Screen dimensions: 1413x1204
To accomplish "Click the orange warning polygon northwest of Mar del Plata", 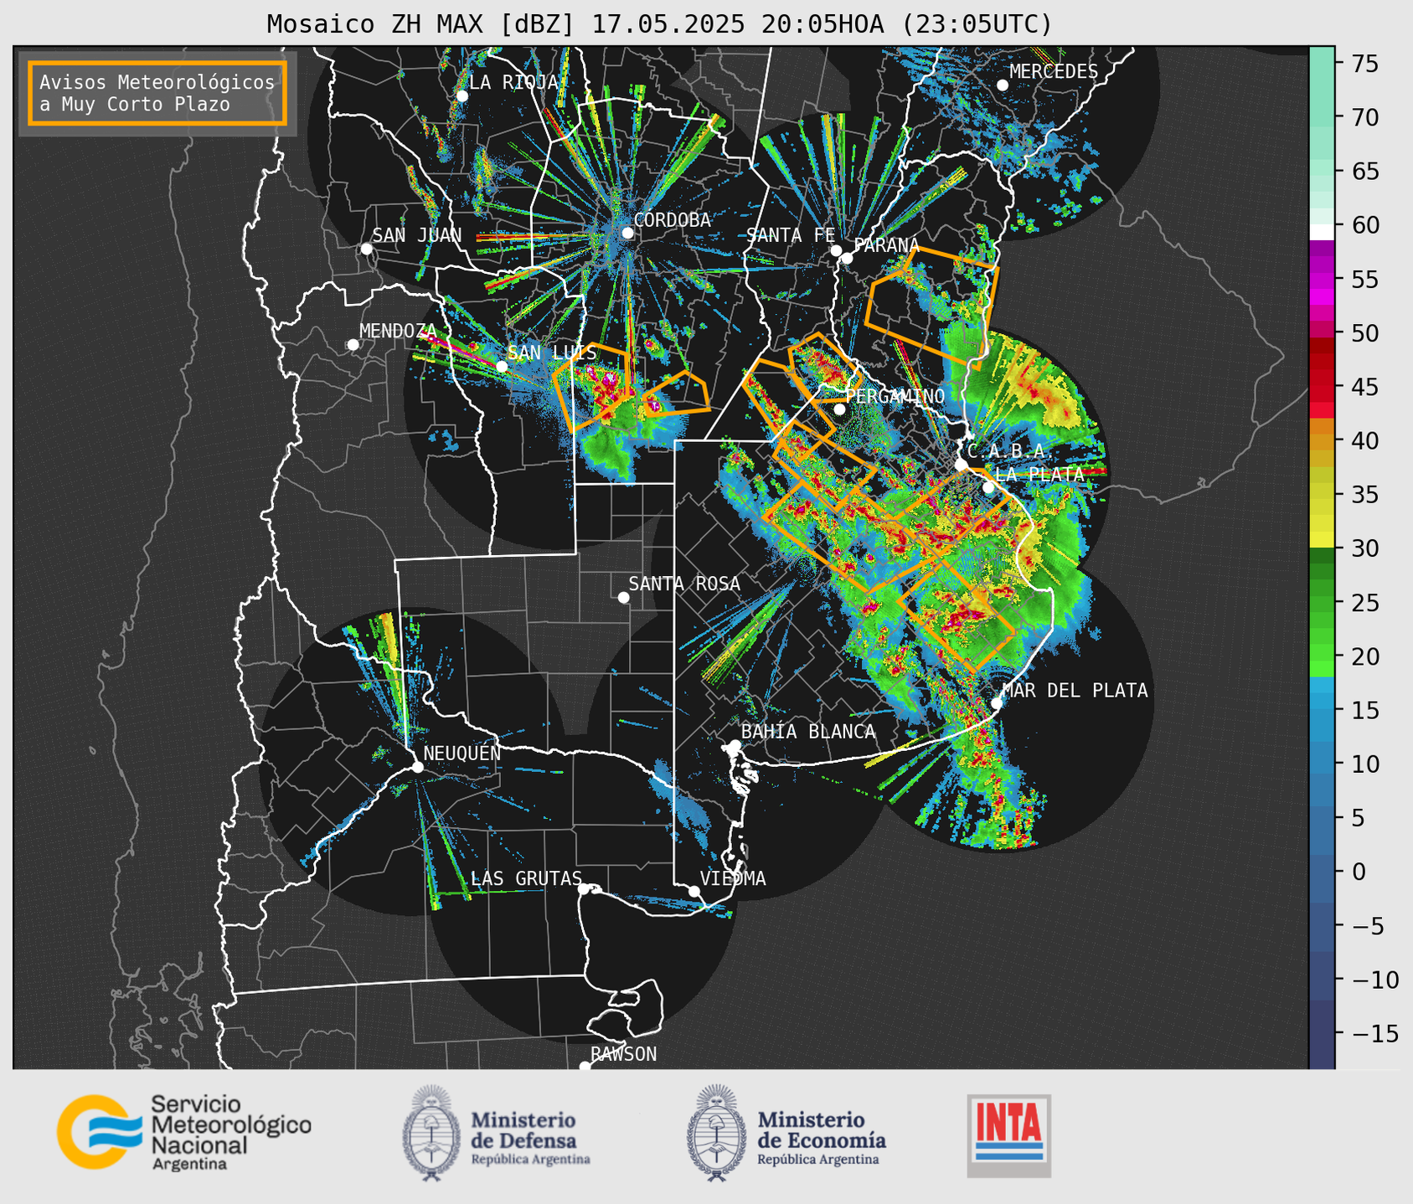I will coord(956,615).
